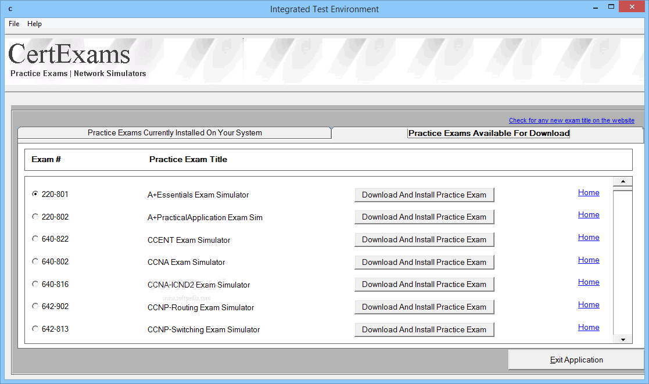
Task: Click the CCNP-Routing Exam Simulator title
Action: (x=201, y=307)
